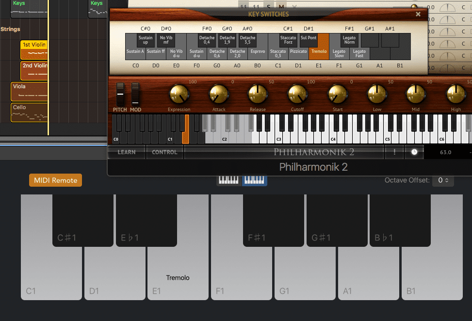Click the Mid EQ knob
Image resolution: width=472 pixels, height=321 pixels.
point(416,94)
